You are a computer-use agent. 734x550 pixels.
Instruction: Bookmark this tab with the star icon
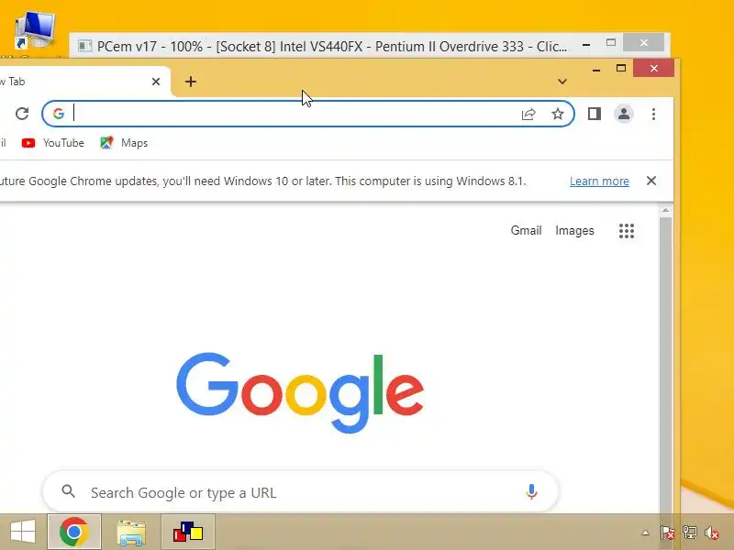pyautogui.click(x=558, y=114)
